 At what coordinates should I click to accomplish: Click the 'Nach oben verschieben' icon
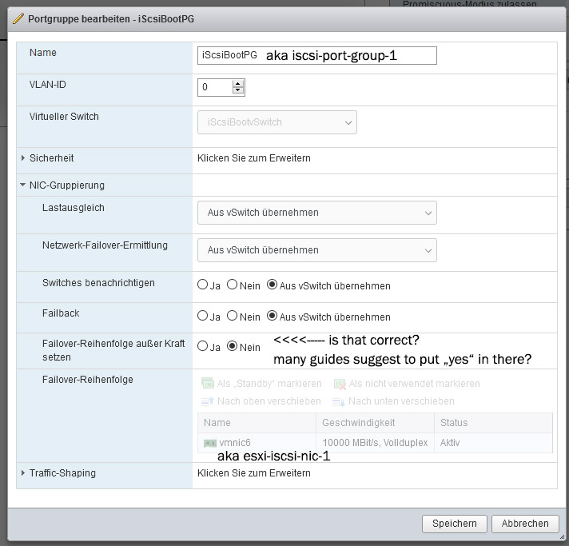coord(208,401)
